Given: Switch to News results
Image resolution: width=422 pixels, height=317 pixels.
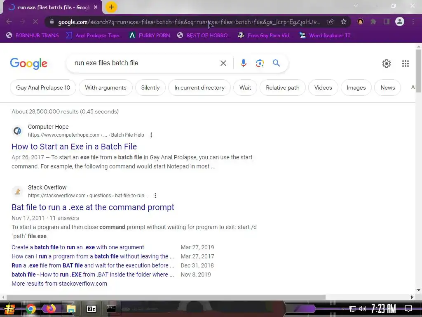Looking at the screenshot, I should [x=387, y=88].
